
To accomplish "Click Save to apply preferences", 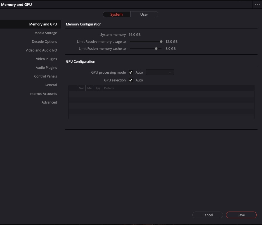I will click(x=241, y=215).
